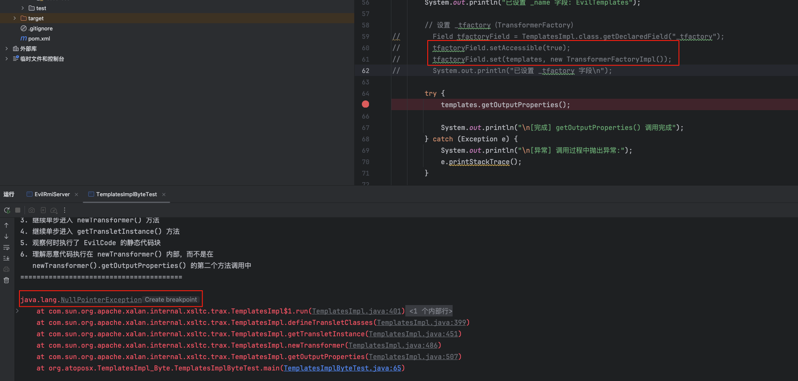Toggle scroll to end of console
The width and height of the screenshot is (798, 381).
click(6, 258)
